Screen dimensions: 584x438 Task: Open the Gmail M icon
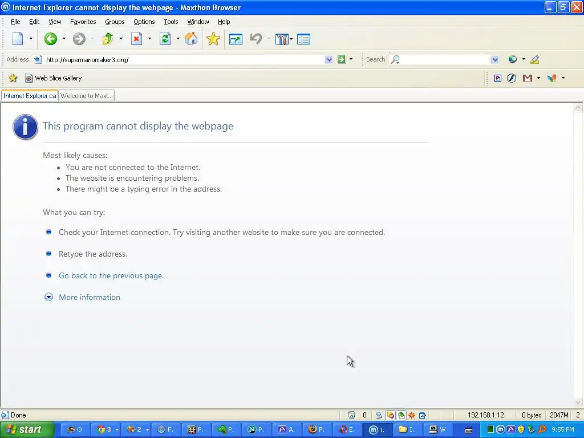(x=528, y=78)
